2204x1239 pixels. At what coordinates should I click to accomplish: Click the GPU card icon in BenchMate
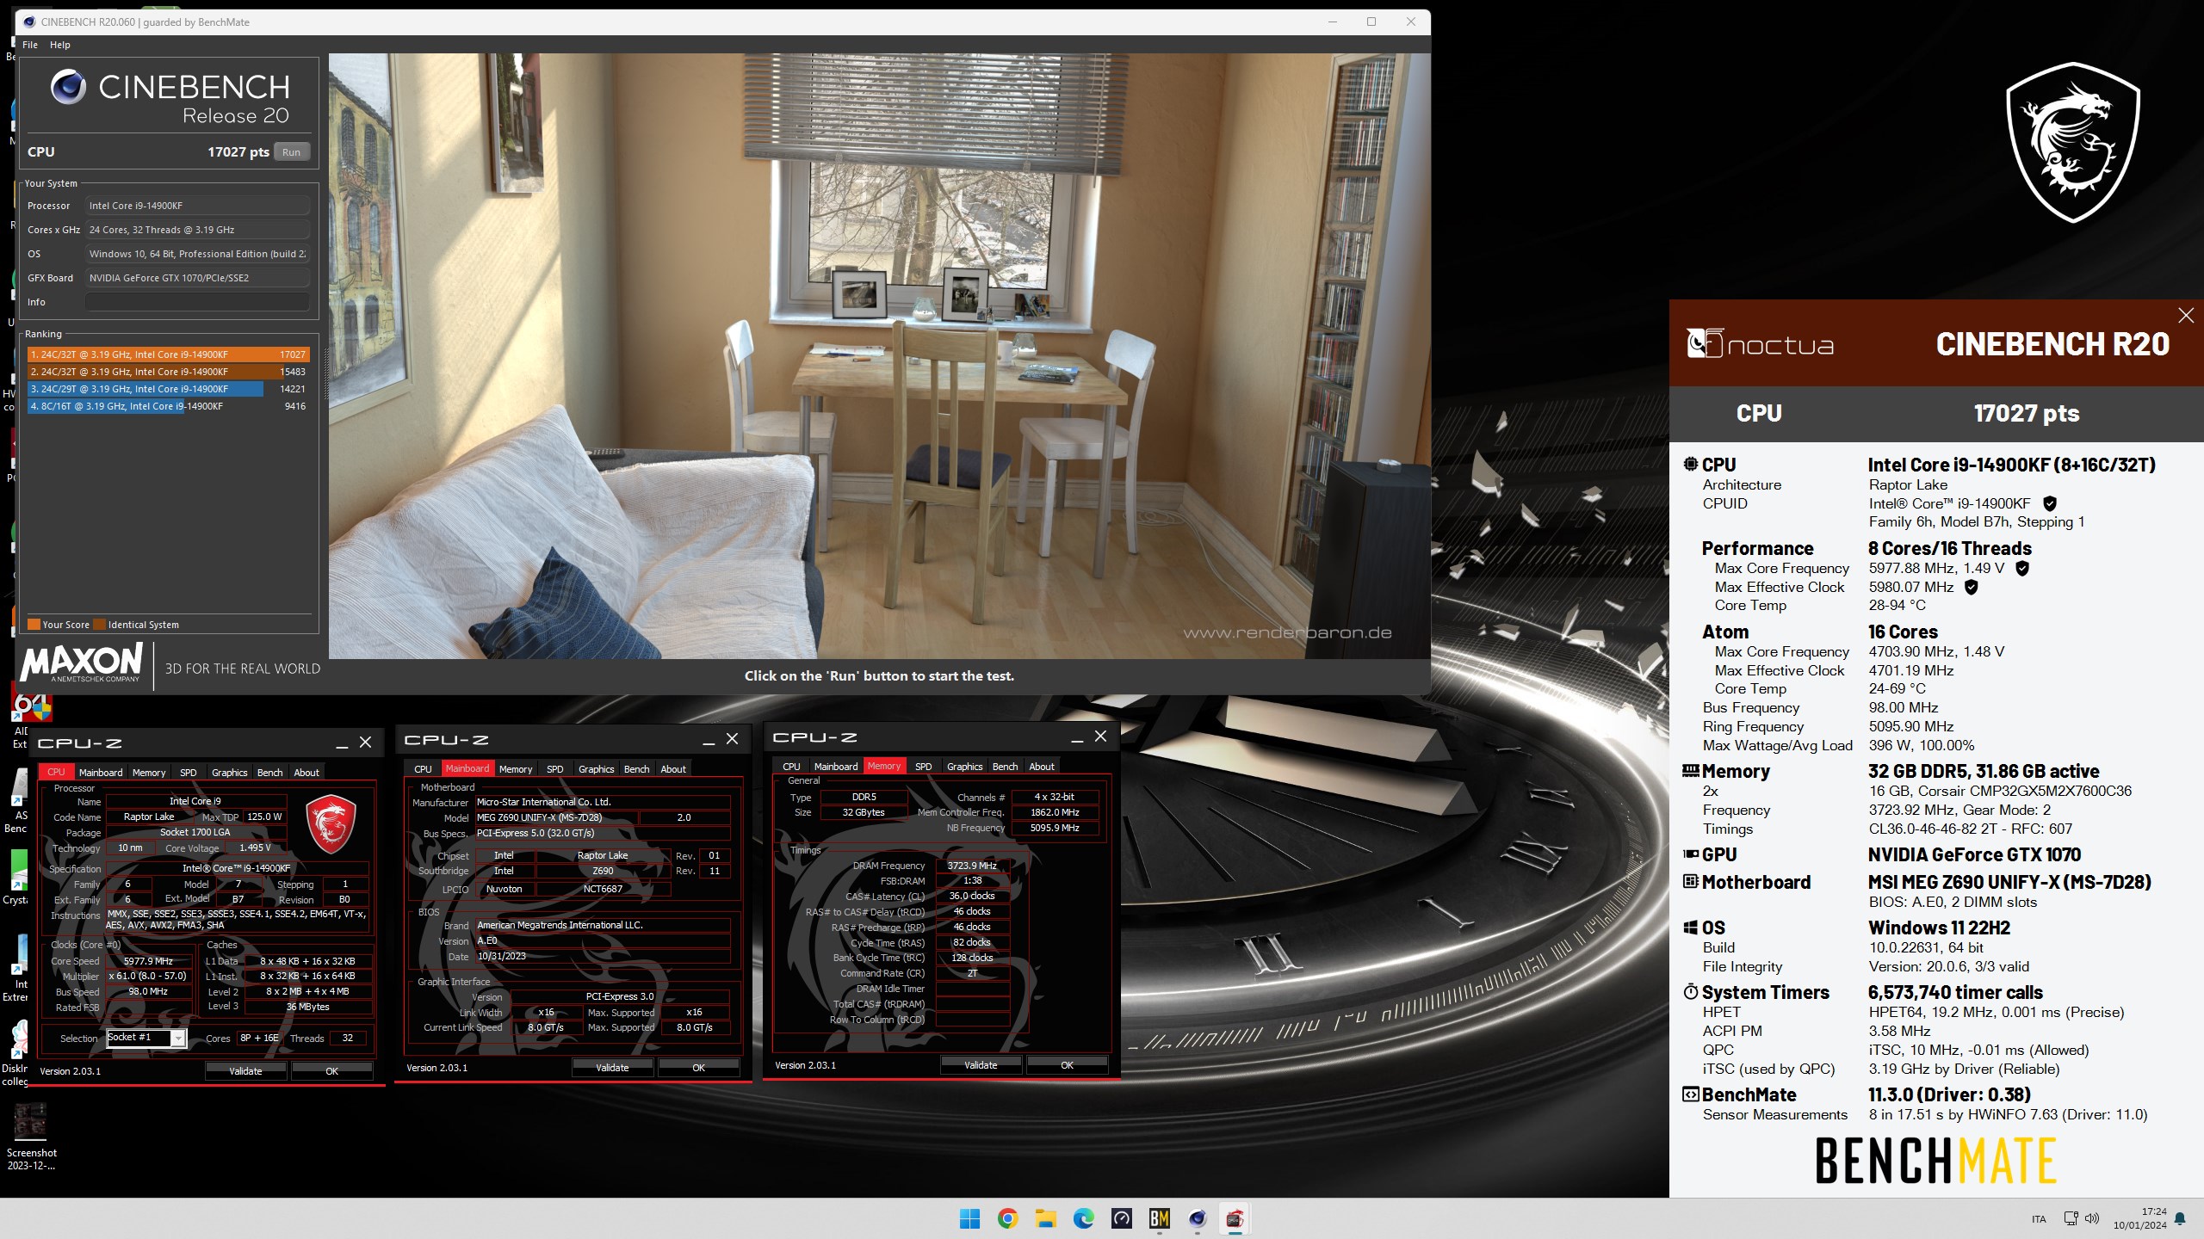[x=1691, y=854]
